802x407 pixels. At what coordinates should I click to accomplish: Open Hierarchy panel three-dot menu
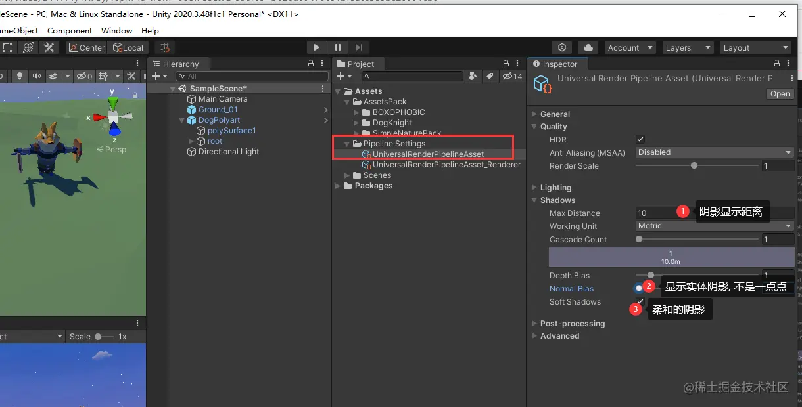click(322, 64)
